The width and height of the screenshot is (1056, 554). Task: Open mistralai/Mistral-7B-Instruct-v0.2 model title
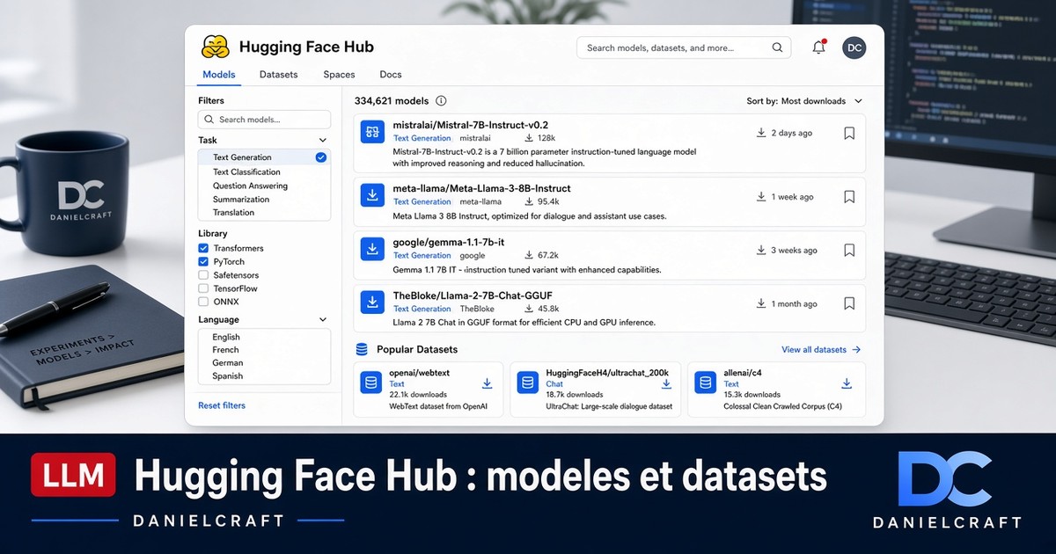tap(471, 125)
